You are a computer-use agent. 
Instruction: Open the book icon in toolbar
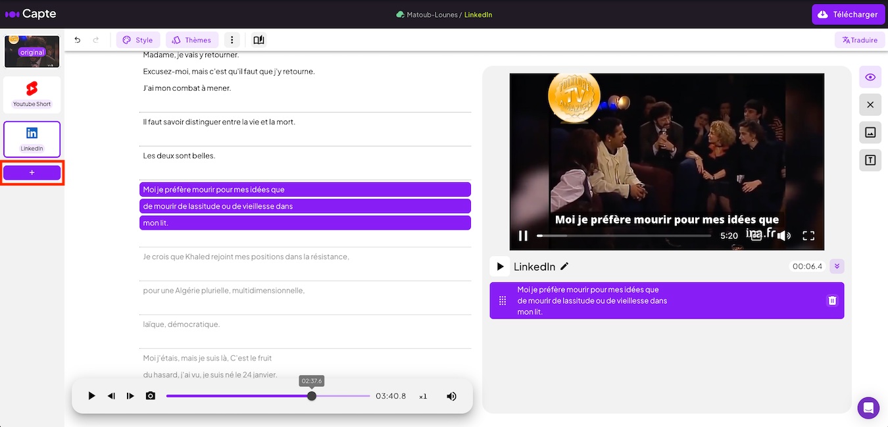pyautogui.click(x=259, y=40)
